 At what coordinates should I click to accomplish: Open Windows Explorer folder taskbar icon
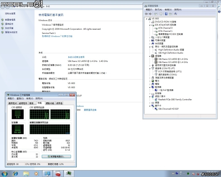(x=26, y=174)
